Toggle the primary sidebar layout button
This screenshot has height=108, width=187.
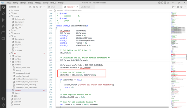(x=160, y=3)
